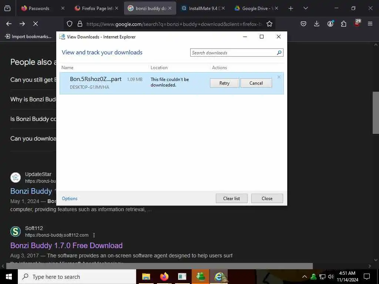379x284 pixels.
Task: Expand the 'Can you downloa' question
Action: 33,138
